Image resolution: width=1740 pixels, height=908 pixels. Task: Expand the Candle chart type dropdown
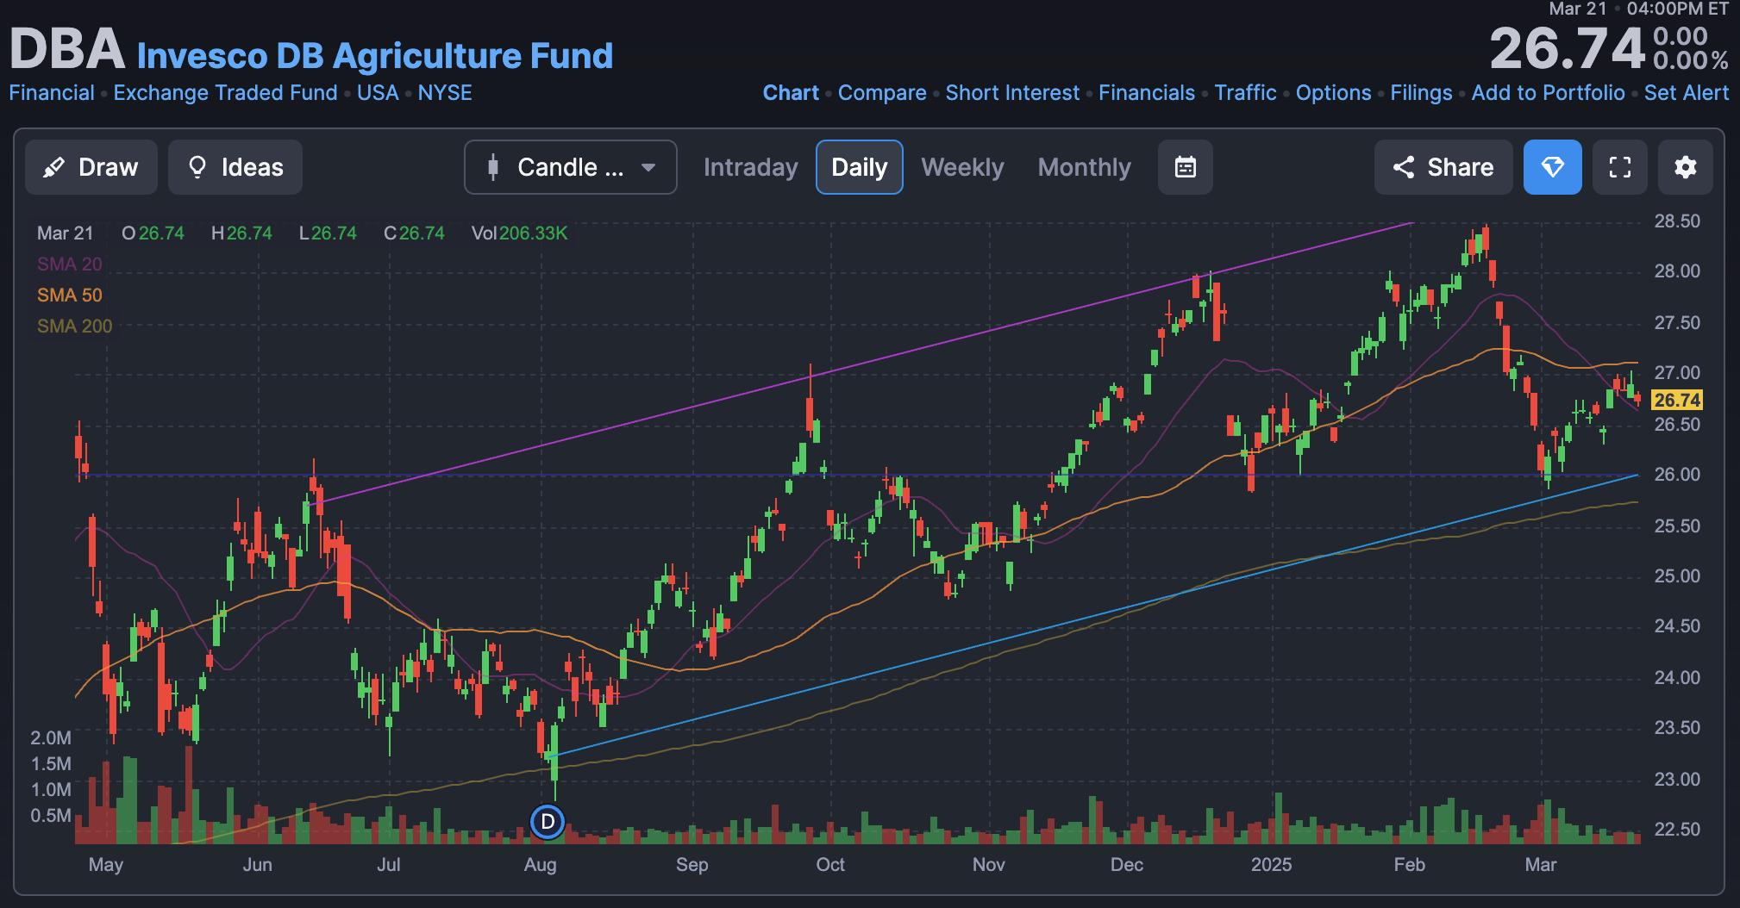point(571,167)
